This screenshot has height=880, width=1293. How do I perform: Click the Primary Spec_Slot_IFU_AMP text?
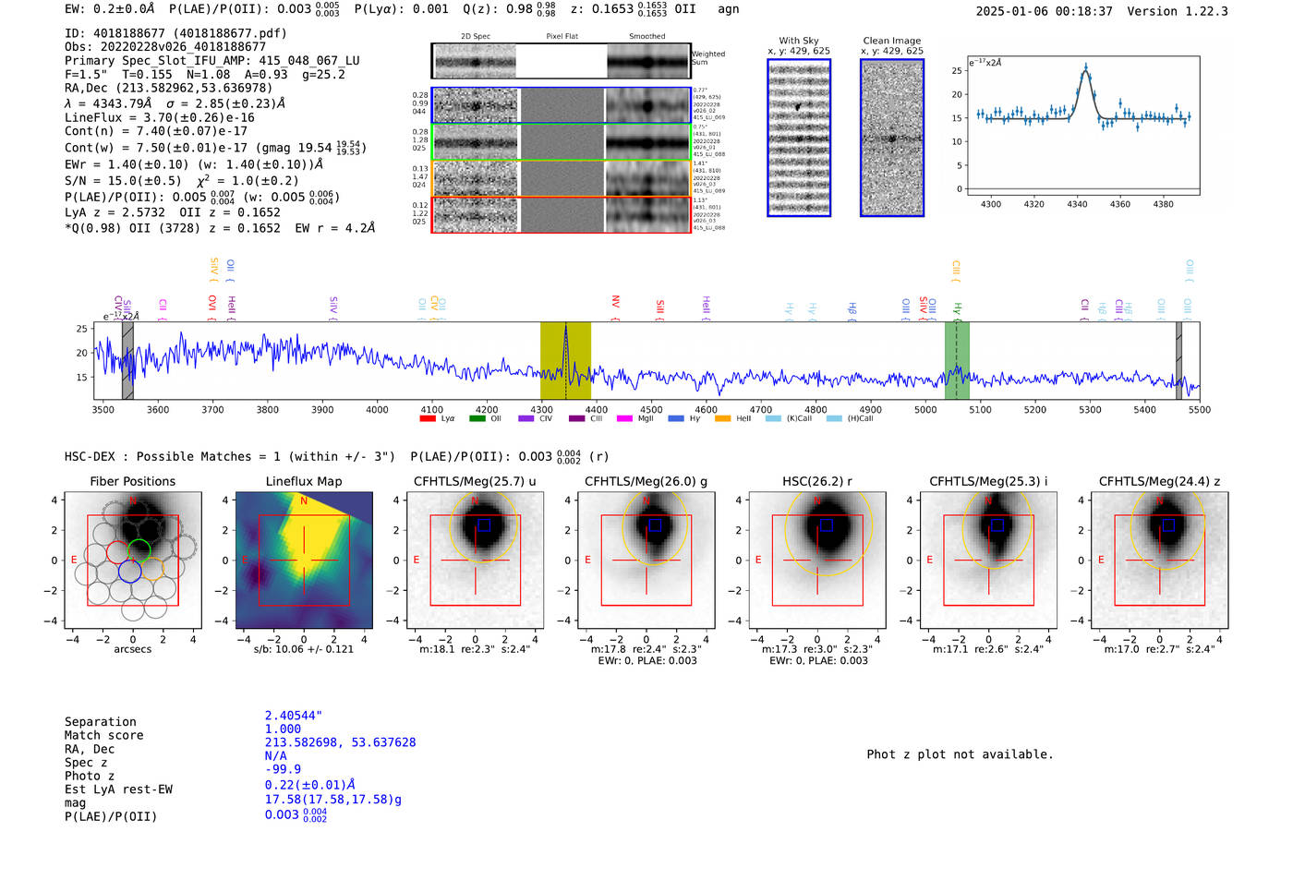[212, 61]
